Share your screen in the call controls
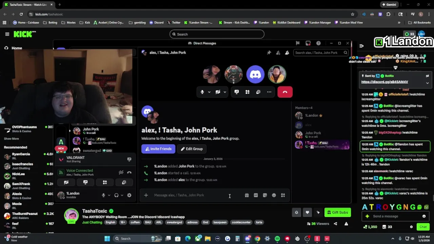The width and height of the screenshot is (434, 244). [237, 92]
